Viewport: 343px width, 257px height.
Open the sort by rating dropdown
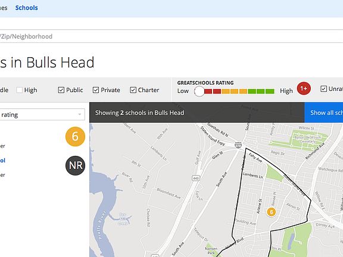click(x=42, y=114)
